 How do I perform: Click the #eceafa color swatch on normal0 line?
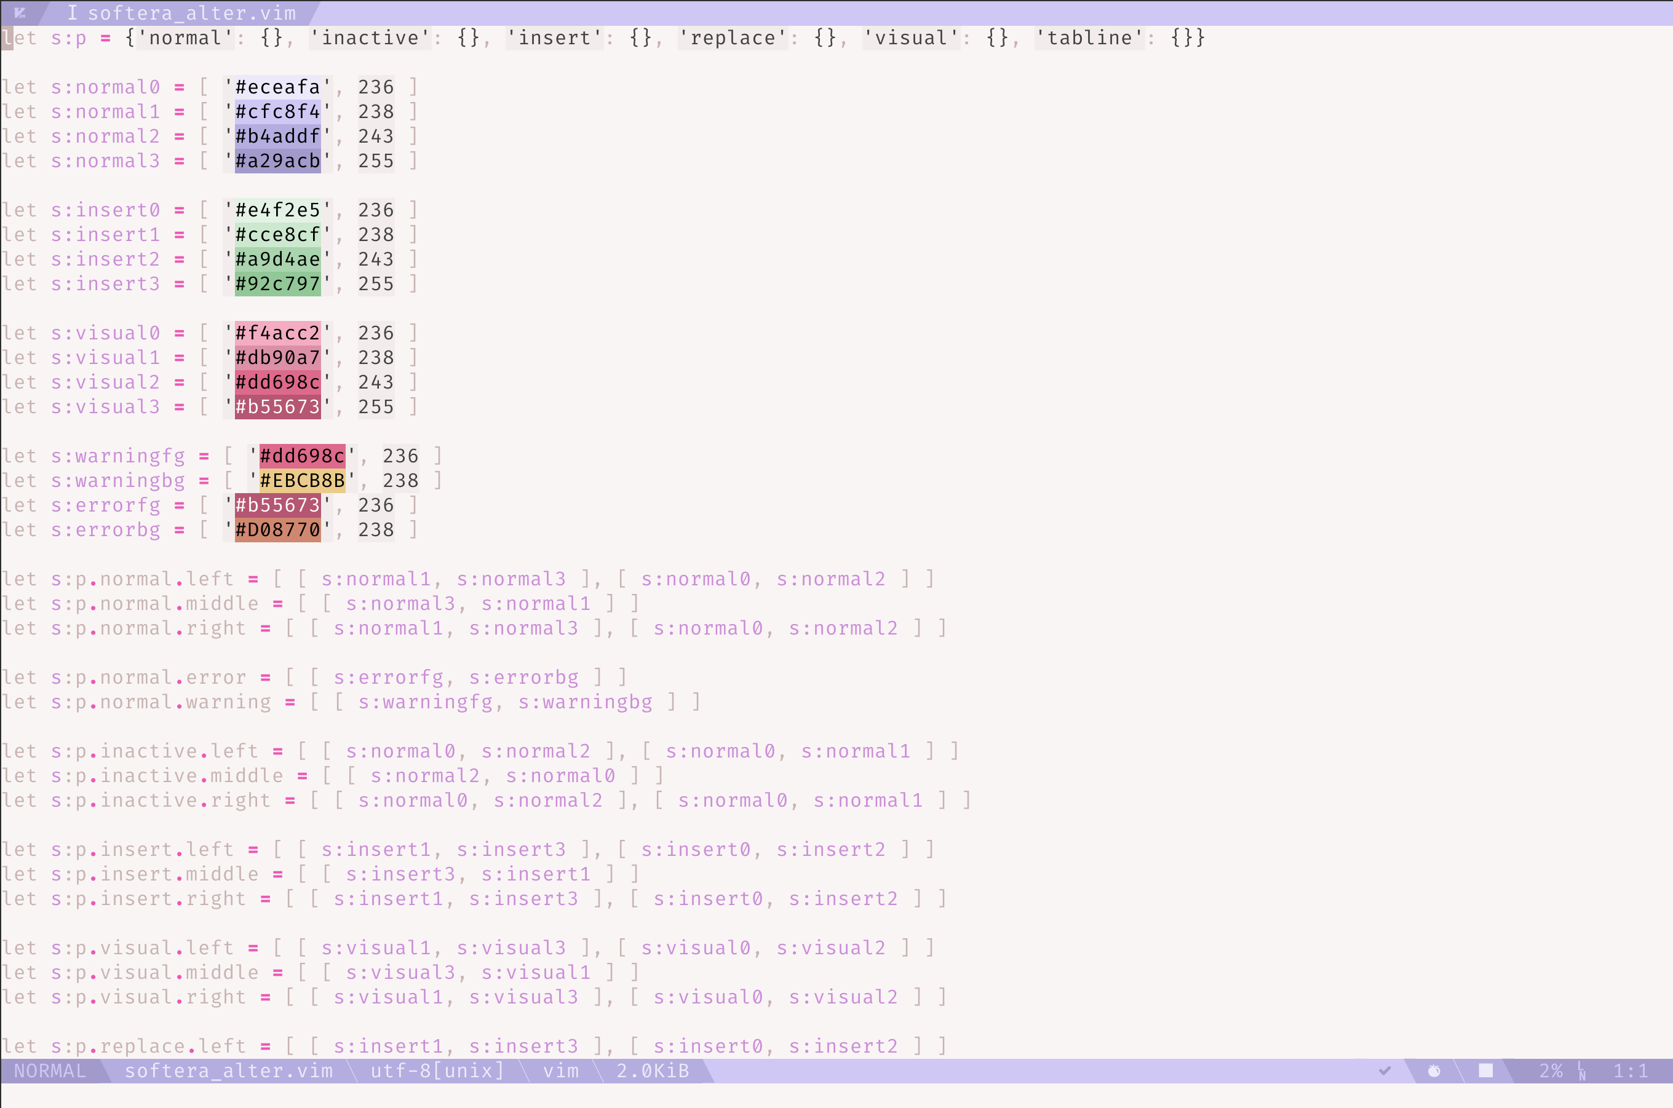coord(277,87)
